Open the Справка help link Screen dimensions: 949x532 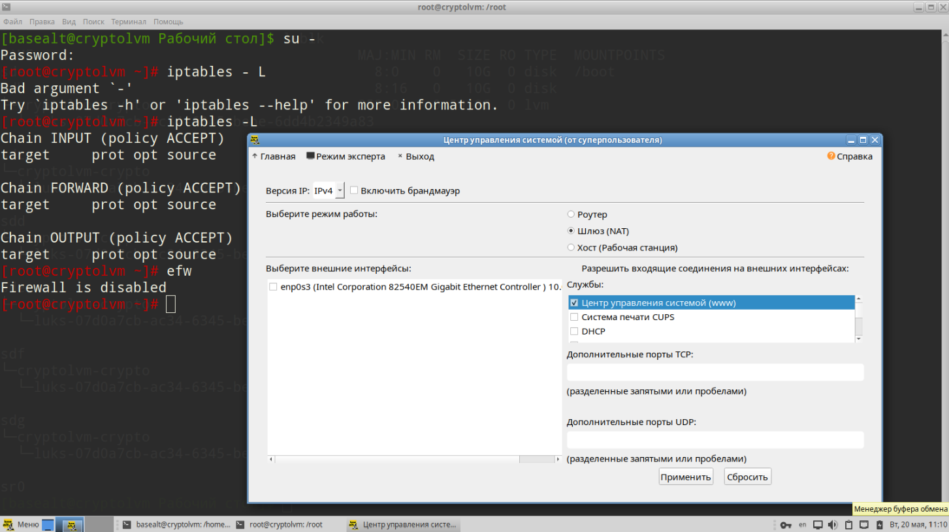(x=850, y=156)
